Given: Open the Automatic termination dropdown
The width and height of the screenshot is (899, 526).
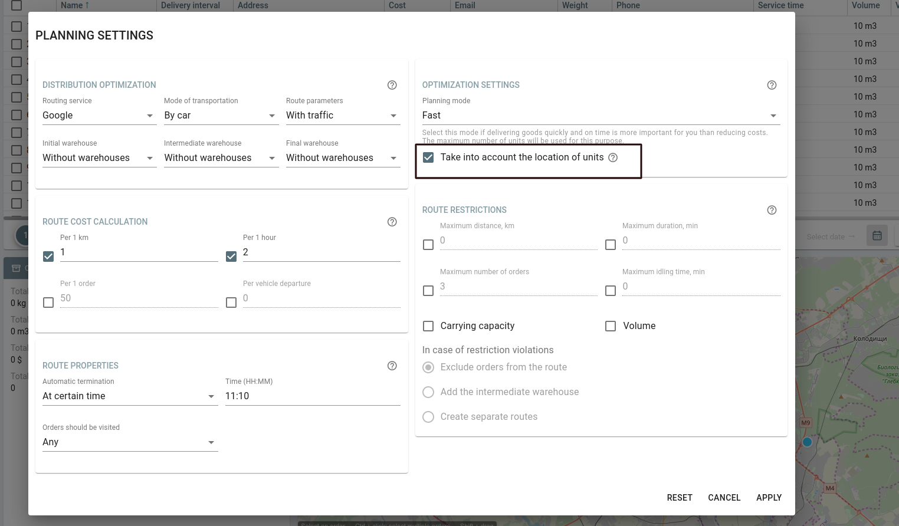Looking at the screenshot, I should (129, 396).
